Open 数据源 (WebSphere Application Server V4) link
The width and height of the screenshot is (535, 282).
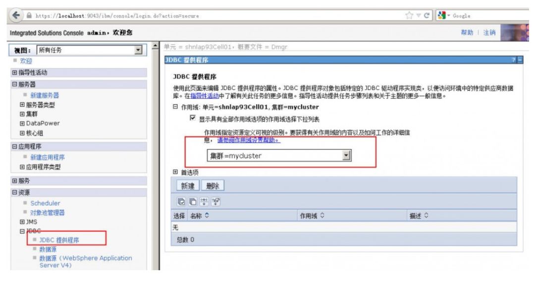(86, 262)
